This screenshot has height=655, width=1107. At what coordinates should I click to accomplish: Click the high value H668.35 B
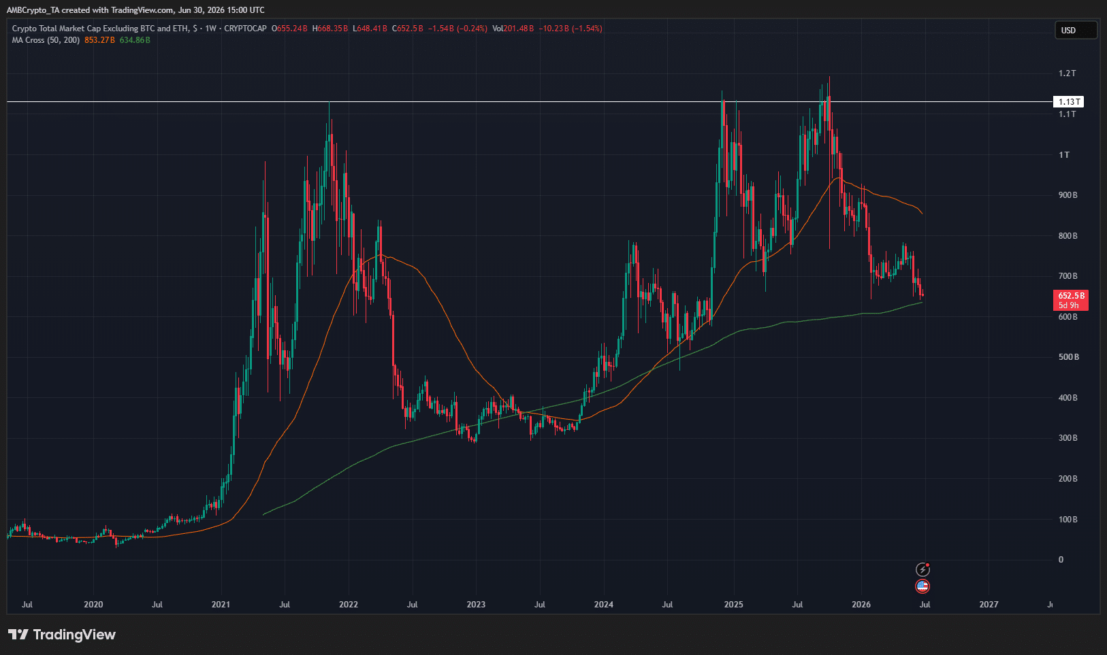pyautogui.click(x=330, y=29)
